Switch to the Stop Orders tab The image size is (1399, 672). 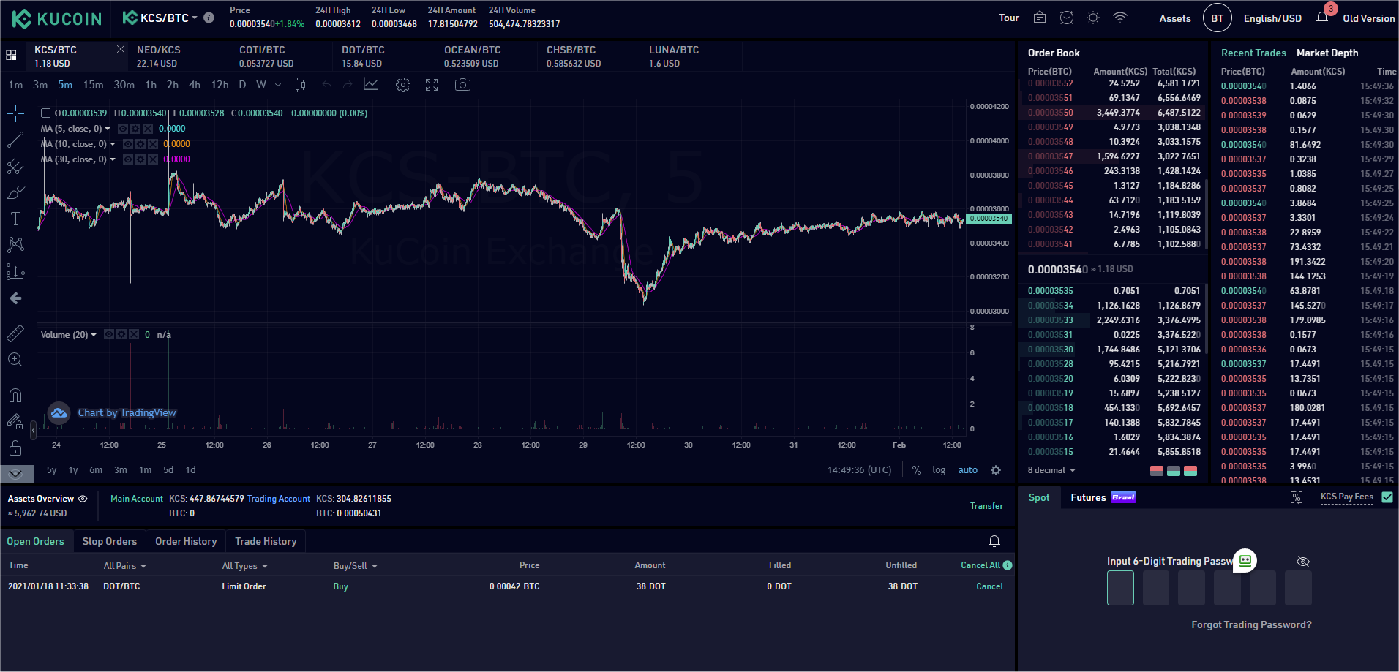(x=110, y=541)
